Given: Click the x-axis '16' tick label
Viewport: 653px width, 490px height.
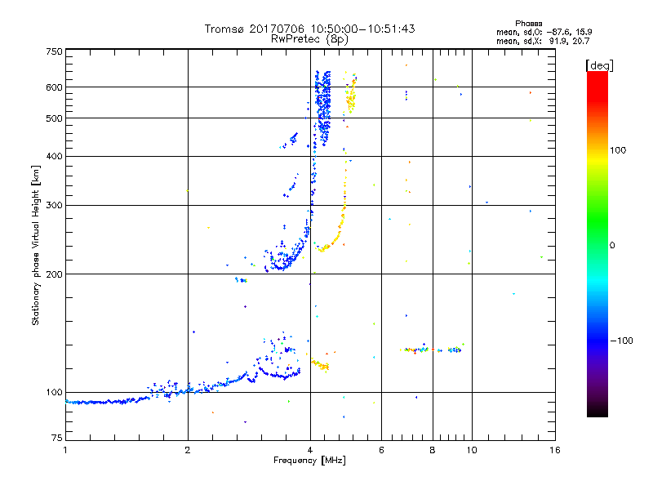Looking at the screenshot, I should (555, 450).
